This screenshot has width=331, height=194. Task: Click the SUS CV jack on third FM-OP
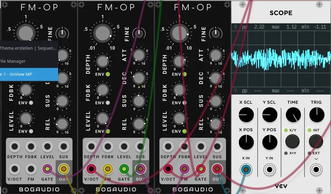coord(217,146)
